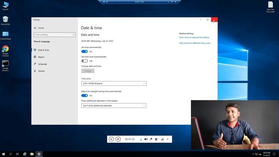Click the Region globe icon

click(35, 57)
